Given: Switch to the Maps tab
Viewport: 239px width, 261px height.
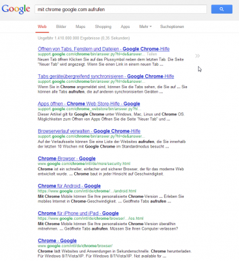Looking at the screenshot, I should tap(80, 27).
